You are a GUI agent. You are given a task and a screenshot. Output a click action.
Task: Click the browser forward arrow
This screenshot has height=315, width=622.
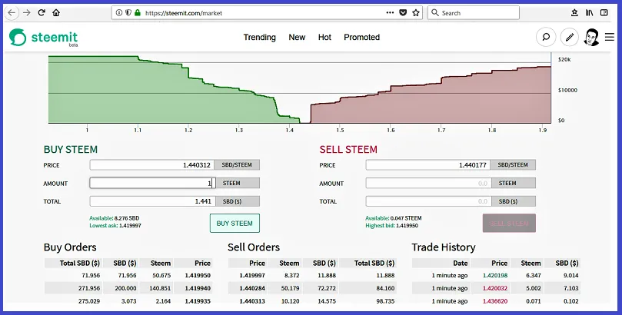point(27,13)
